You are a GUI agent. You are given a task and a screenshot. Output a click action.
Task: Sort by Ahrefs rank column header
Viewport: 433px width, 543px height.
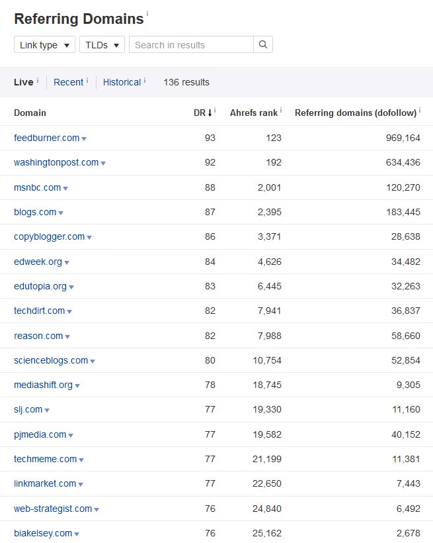point(253,113)
